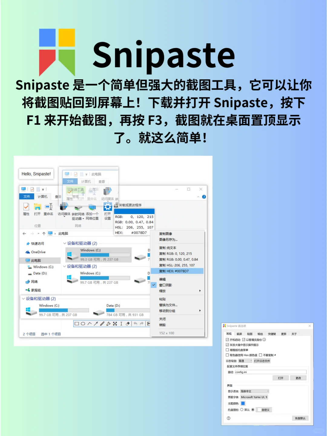Expand the 缩放 submenu
The width and height of the screenshot is (327, 436).
(177, 291)
